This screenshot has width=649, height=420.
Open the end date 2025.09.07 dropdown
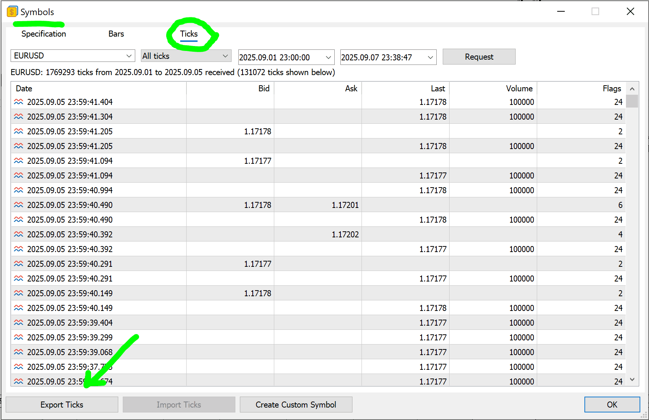[x=430, y=57]
